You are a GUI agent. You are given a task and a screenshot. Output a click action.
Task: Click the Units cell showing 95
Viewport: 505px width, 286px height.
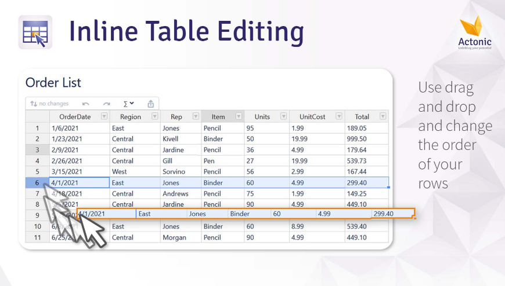[266, 128]
